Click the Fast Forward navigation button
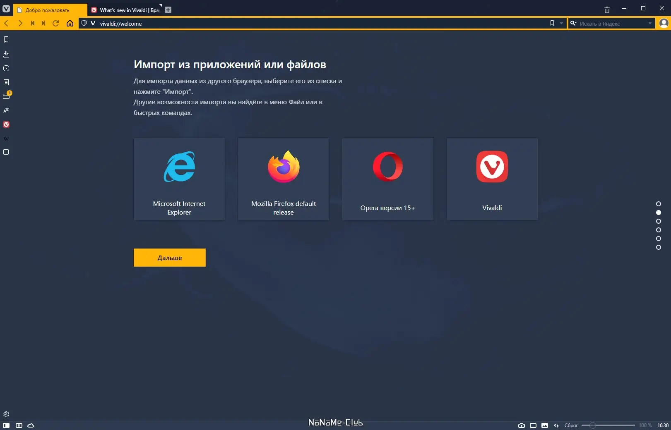 coord(43,23)
